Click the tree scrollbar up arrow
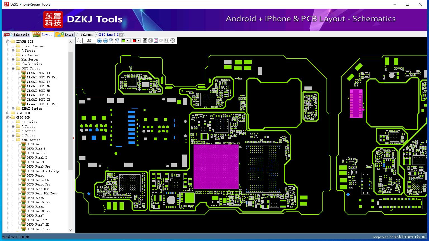429x241 pixels. coord(70,42)
